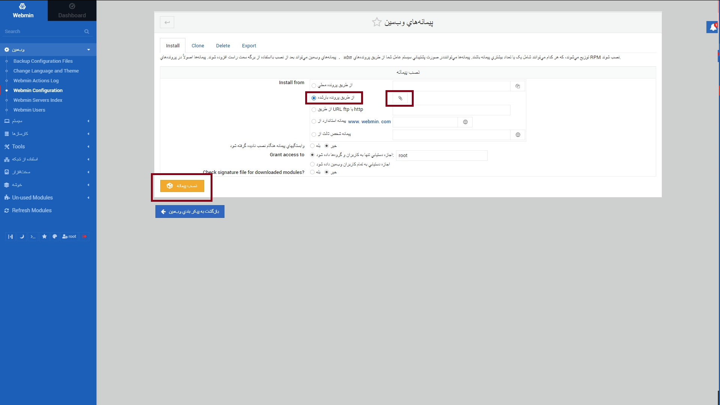Screen dimensions: 720x405
Task: Click the red logout icon
Action: (84, 237)
